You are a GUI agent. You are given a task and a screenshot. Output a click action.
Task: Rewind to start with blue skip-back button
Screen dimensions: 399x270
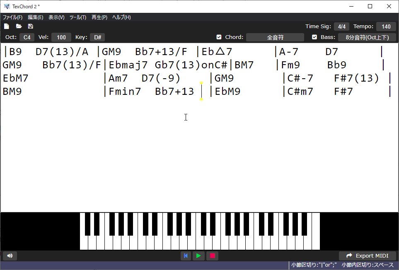point(186,256)
